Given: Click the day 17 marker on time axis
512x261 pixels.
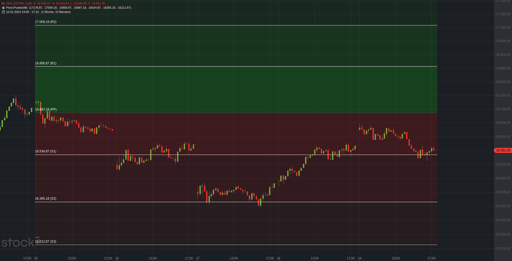Looking at the screenshot, I should click(198, 258).
